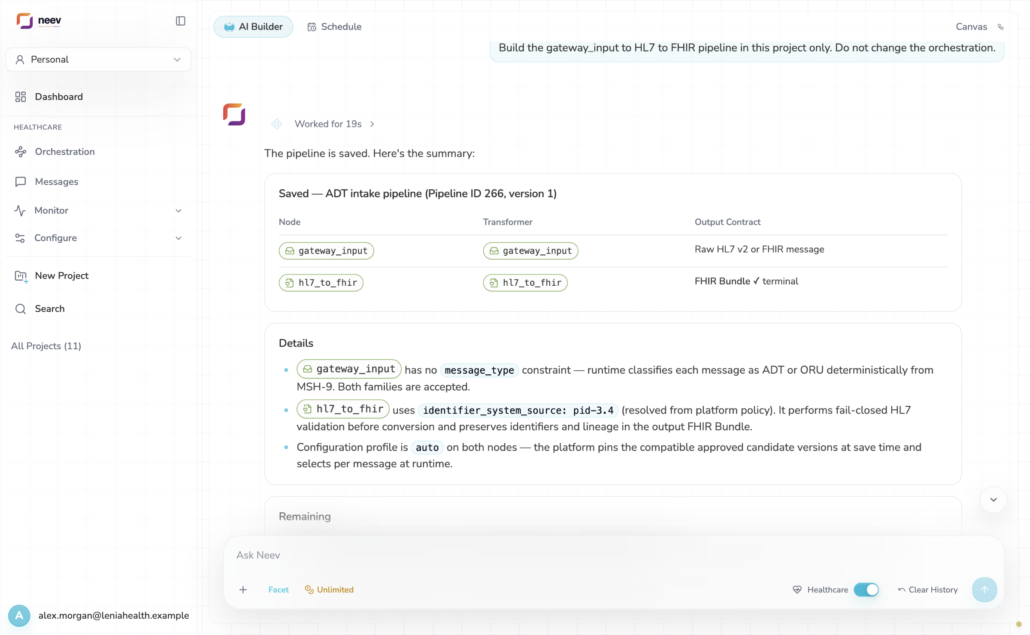
Task: Click the auto profile code tag
Action: click(427, 448)
